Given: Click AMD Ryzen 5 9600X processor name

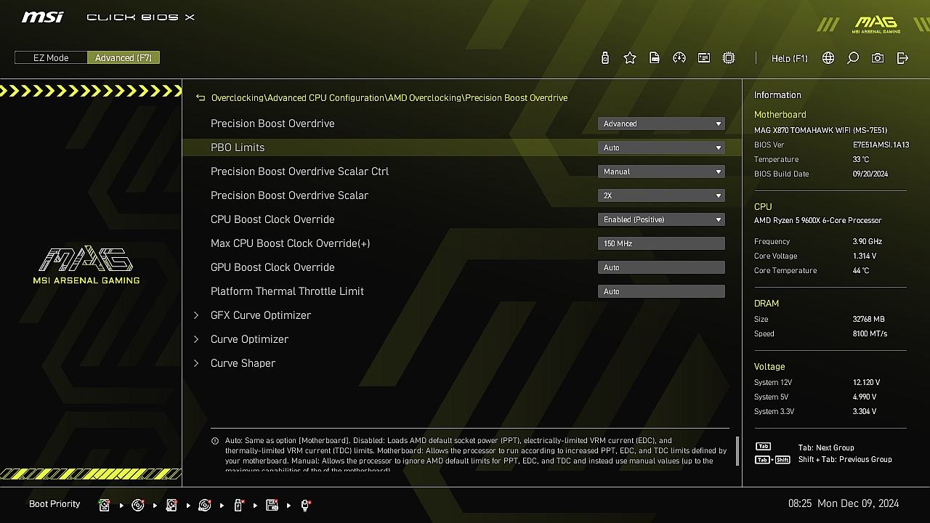Looking at the screenshot, I should (x=817, y=220).
